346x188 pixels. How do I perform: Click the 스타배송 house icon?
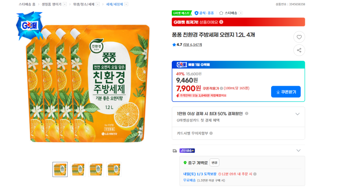coord(221,13)
